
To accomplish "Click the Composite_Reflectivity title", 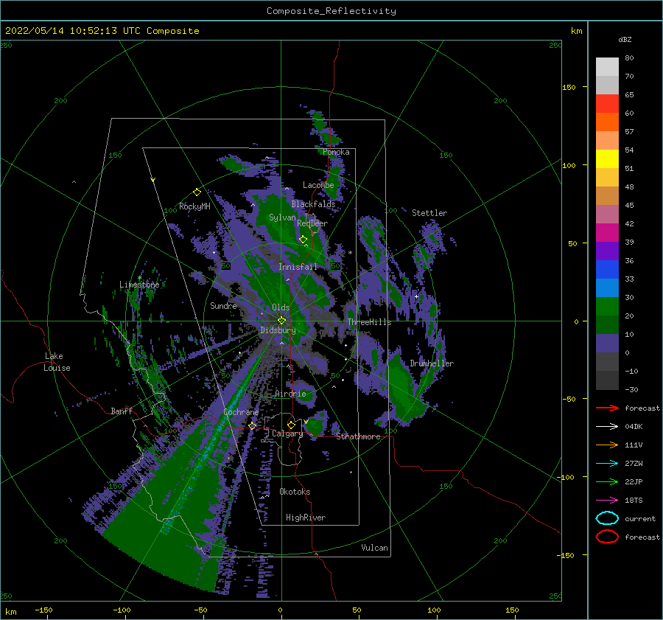I will coord(331,11).
